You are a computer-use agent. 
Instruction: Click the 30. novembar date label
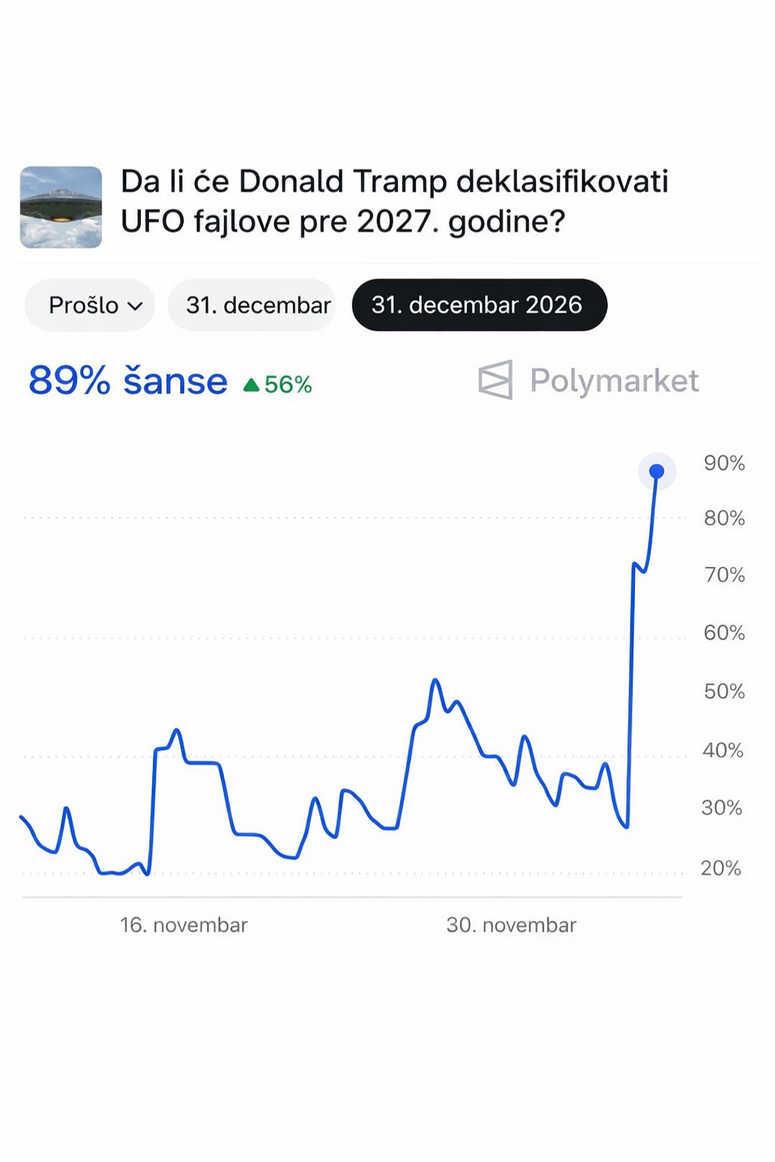(512, 925)
